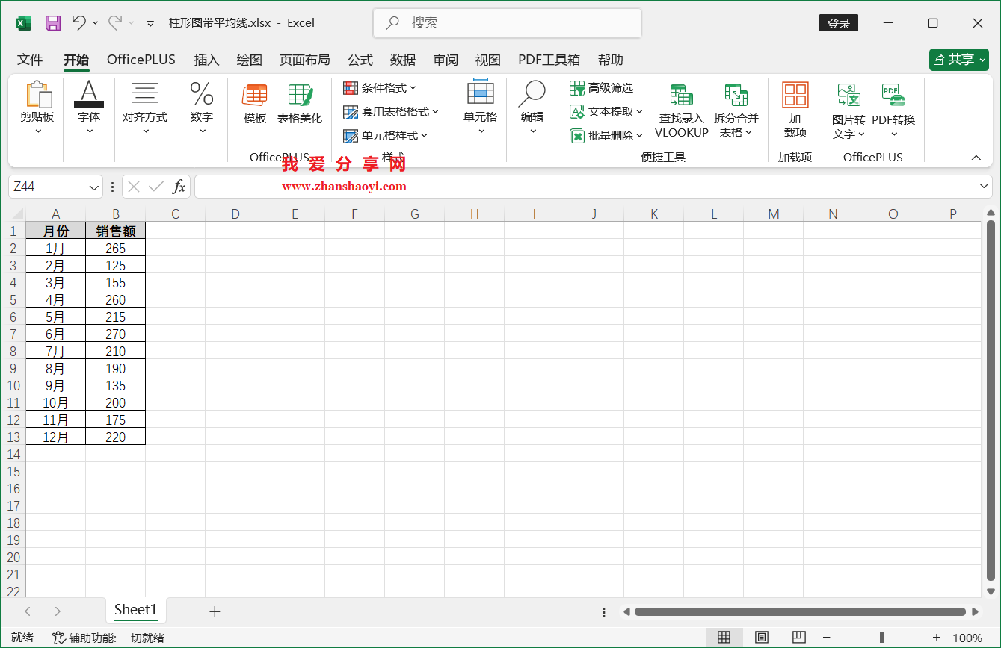Click the Select All corner triangle

click(16, 214)
